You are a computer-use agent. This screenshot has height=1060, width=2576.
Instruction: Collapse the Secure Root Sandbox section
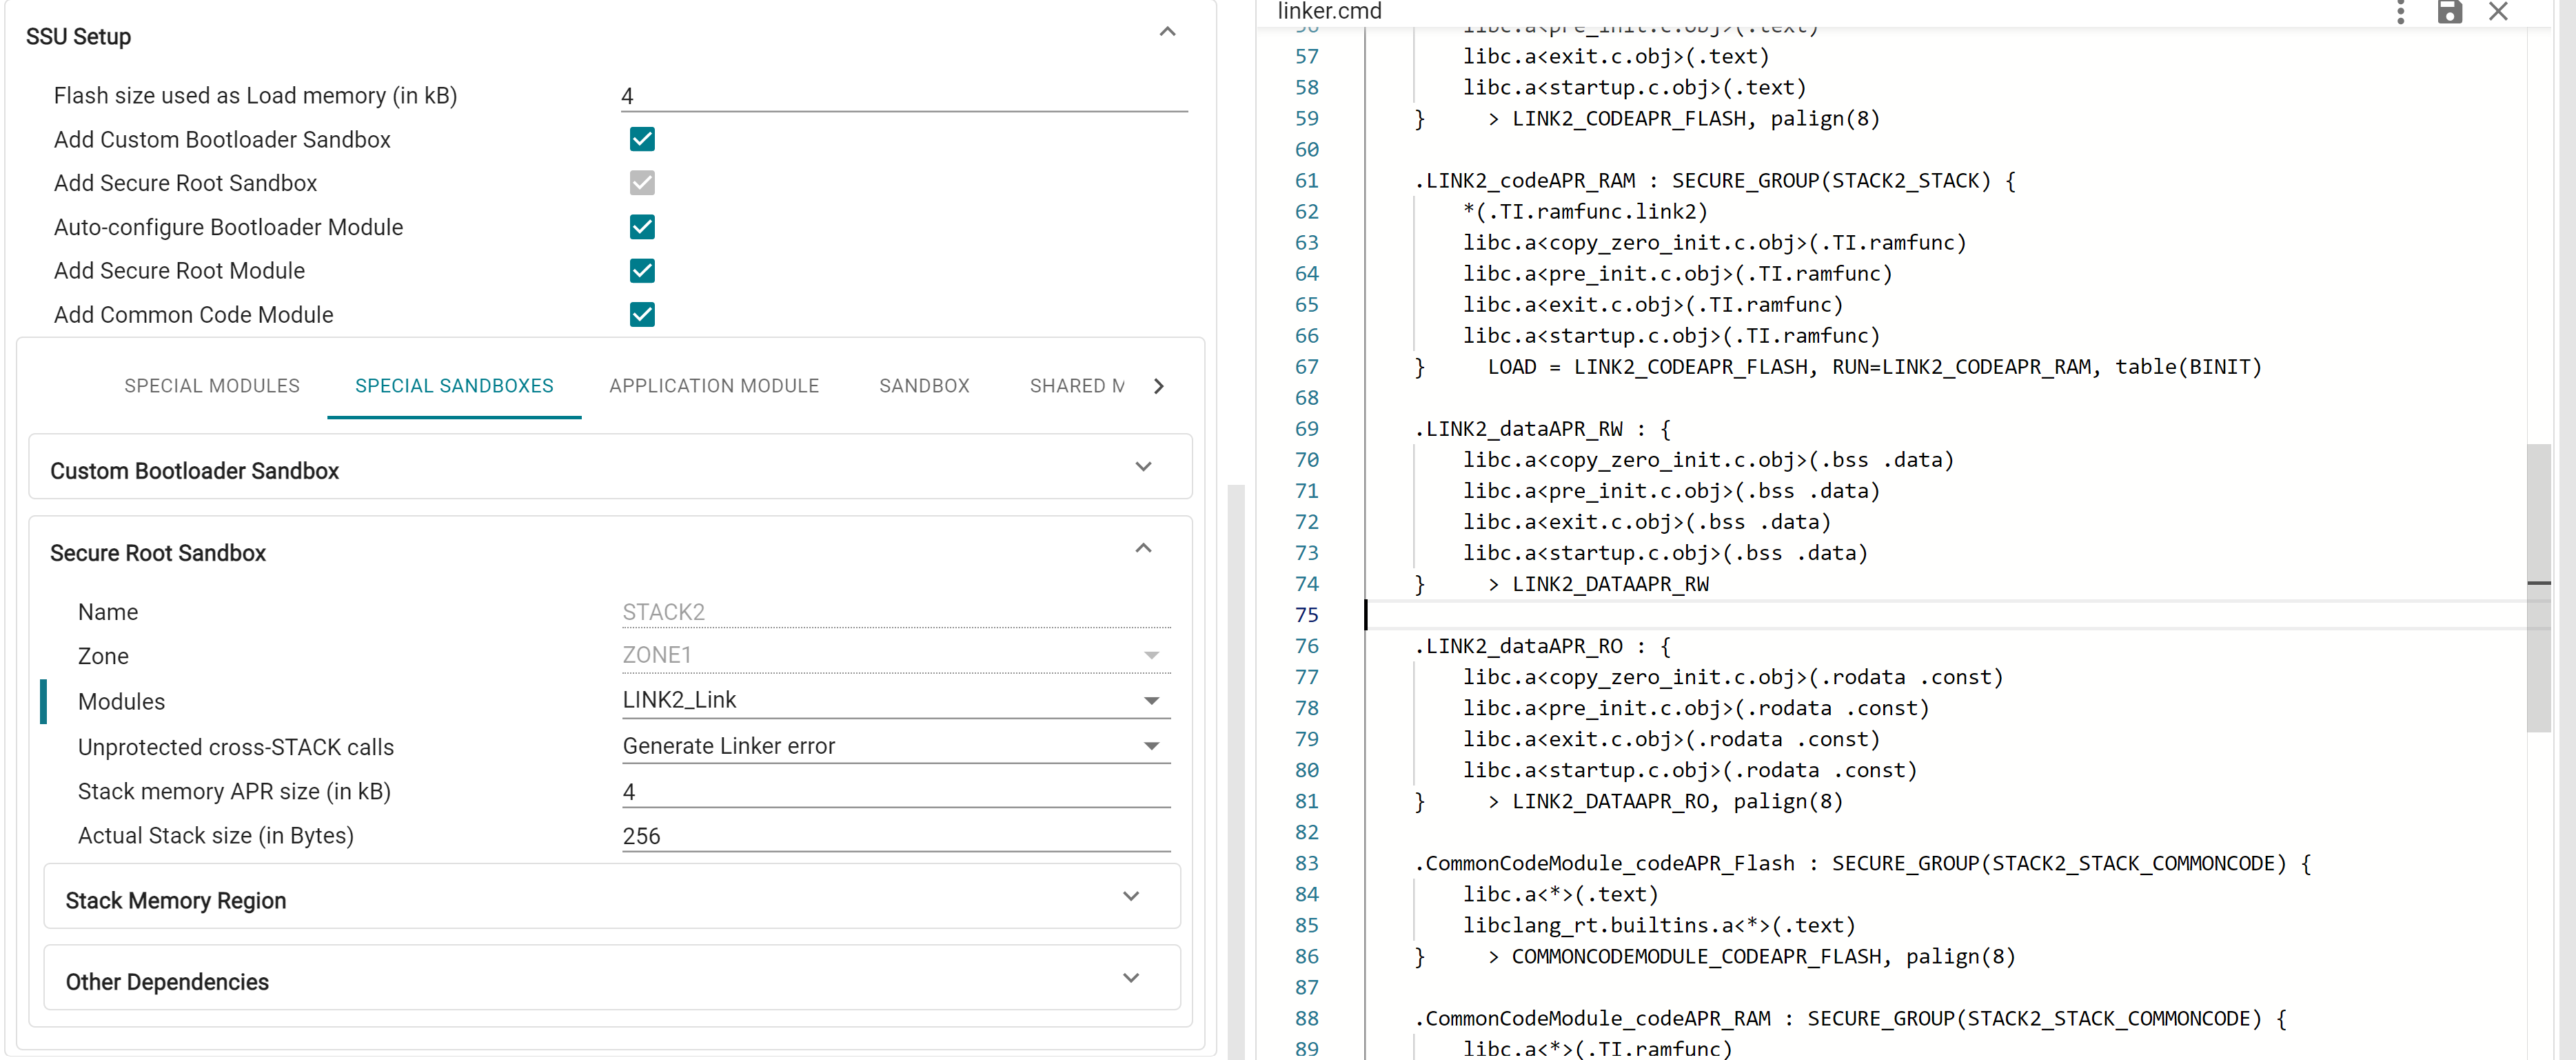pyautogui.click(x=1143, y=548)
